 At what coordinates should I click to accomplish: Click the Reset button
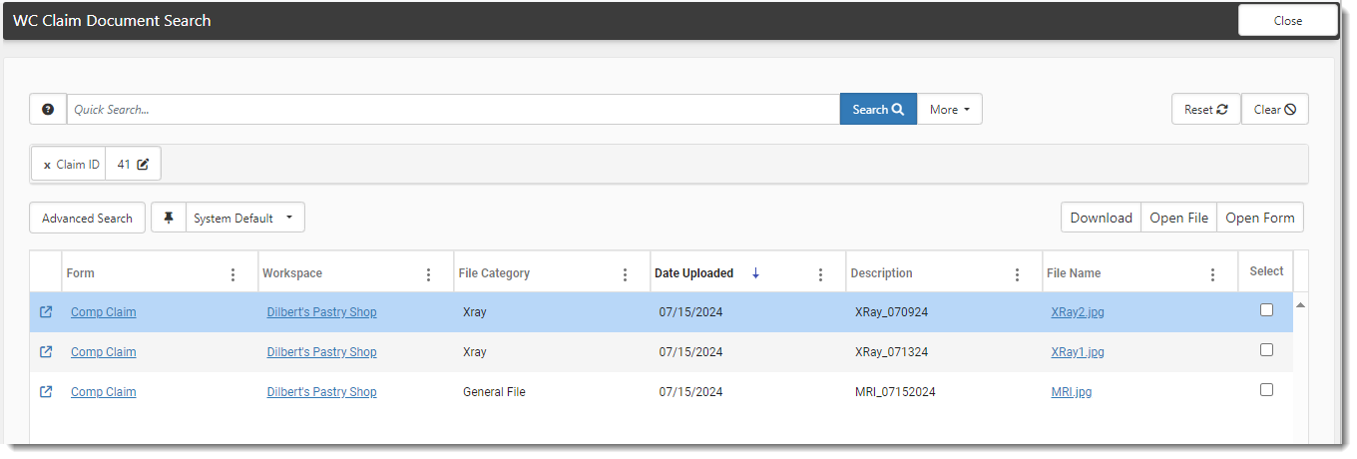click(1206, 110)
